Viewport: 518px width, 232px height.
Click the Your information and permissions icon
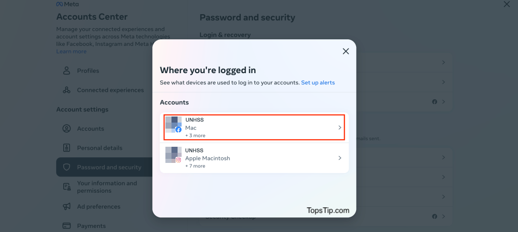click(x=67, y=187)
